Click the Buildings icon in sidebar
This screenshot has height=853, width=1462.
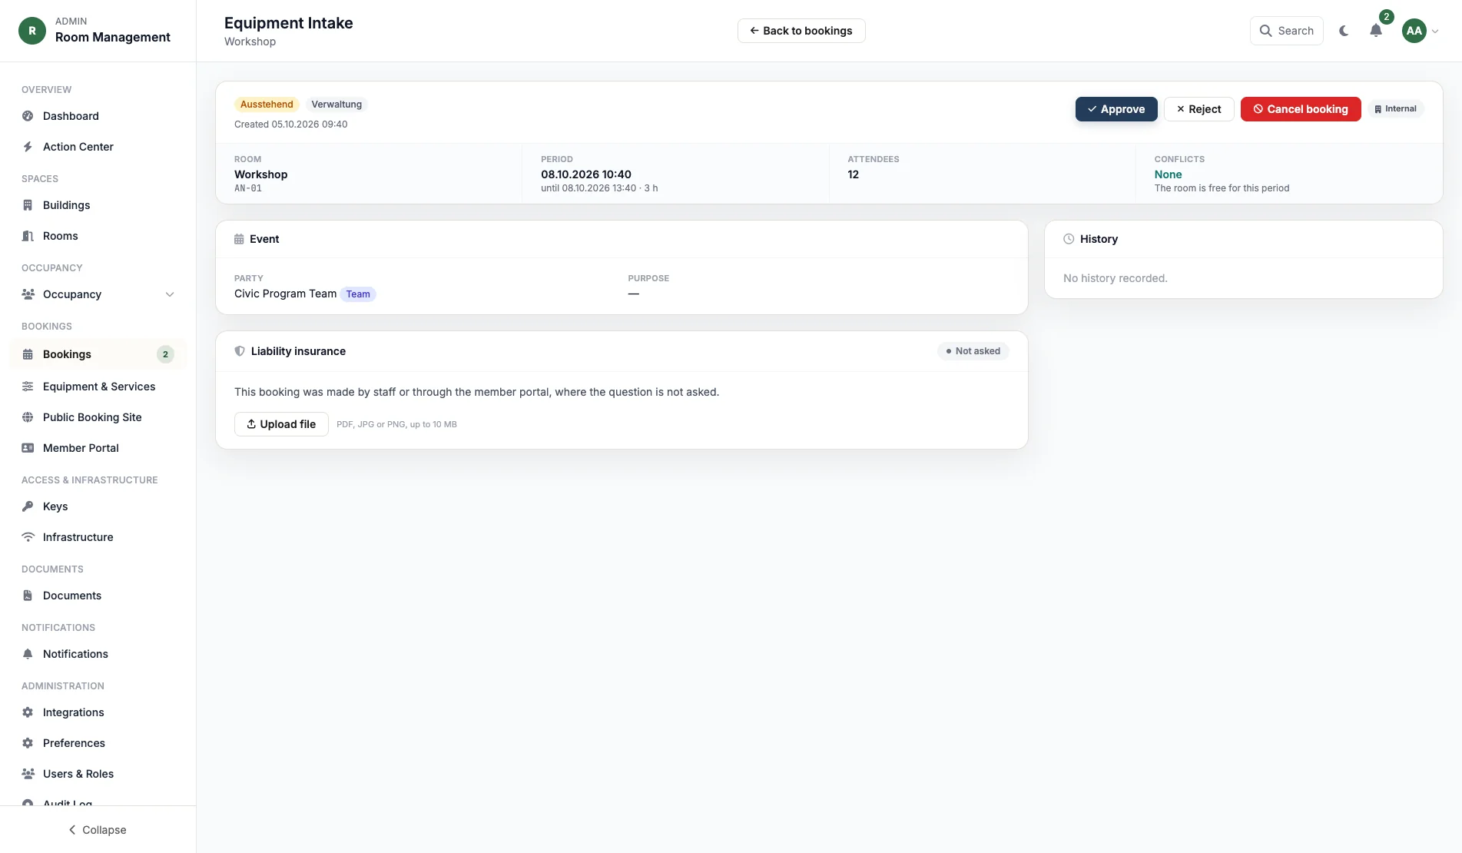tap(28, 205)
